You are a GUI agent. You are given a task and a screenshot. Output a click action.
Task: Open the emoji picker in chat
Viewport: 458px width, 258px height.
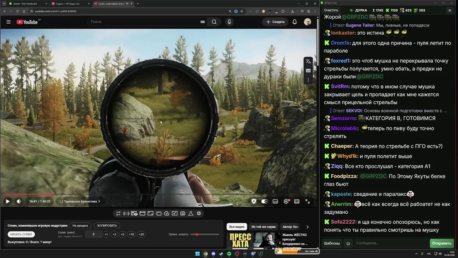coord(348,244)
